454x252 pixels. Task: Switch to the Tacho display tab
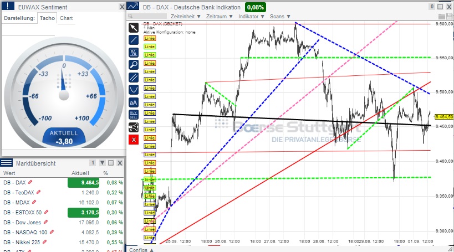pos(47,18)
